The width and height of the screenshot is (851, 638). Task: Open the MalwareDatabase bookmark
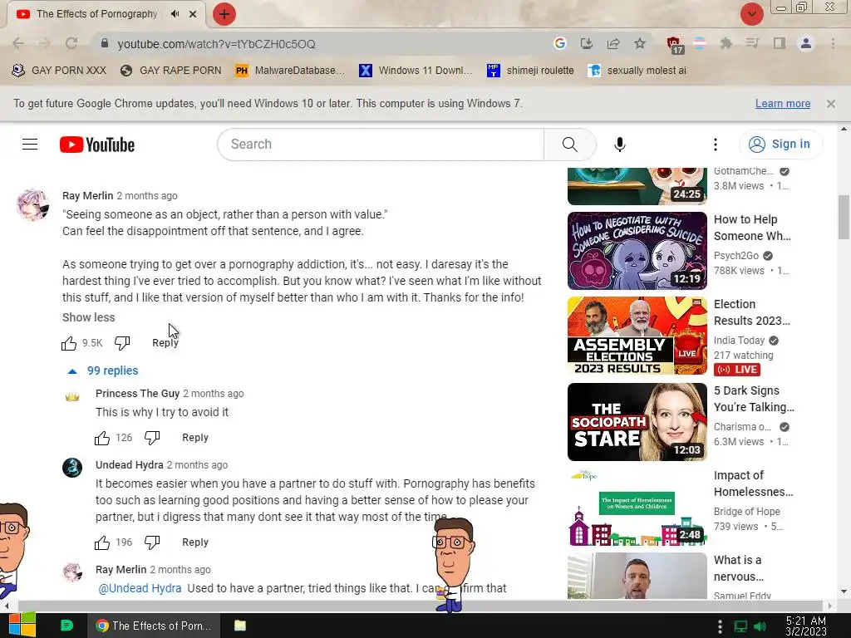290,71
